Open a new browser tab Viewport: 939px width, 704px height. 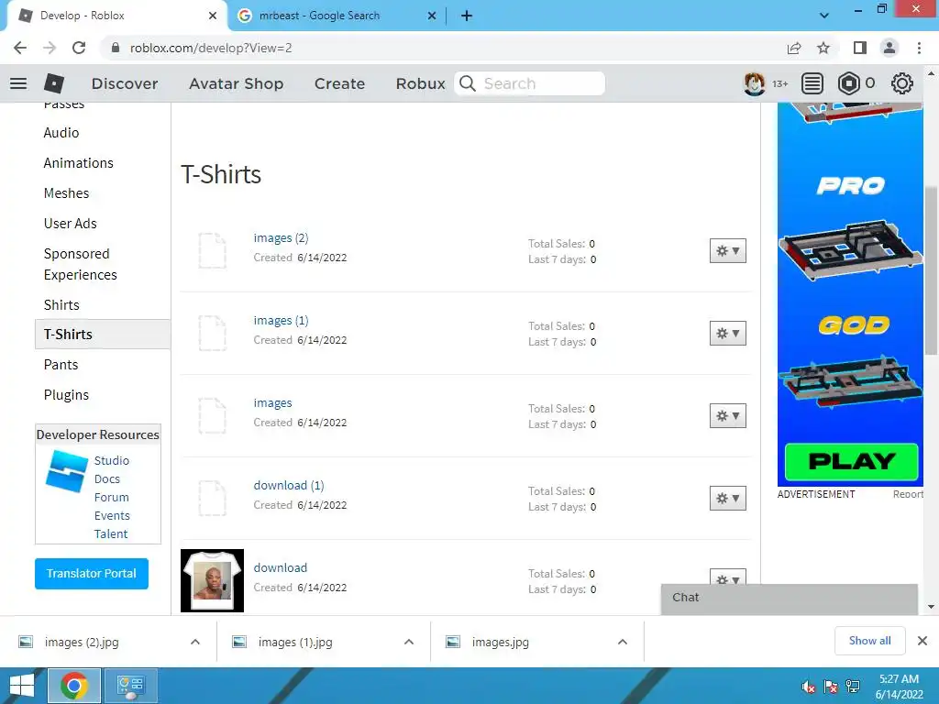coord(467,16)
